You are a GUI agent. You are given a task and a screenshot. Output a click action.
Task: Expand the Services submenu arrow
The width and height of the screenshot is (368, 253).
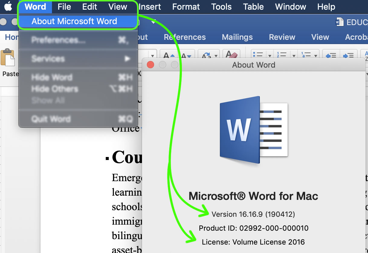[128, 59]
